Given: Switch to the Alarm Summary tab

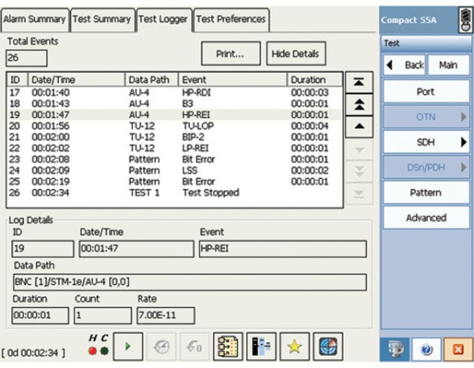Looking at the screenshot, I should tap(36, 18).
